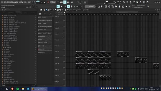Toggle blend recording overdub icon
This screenshot has width=161, height=91.
point(68,2)
